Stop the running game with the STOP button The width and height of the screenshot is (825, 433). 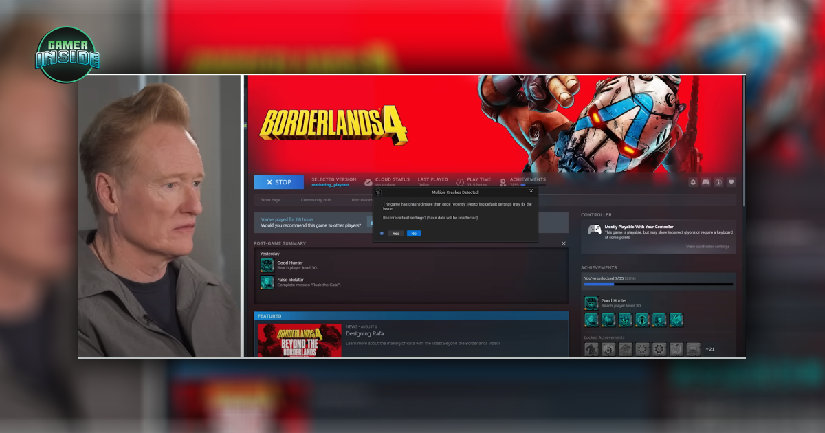[278, 182]
